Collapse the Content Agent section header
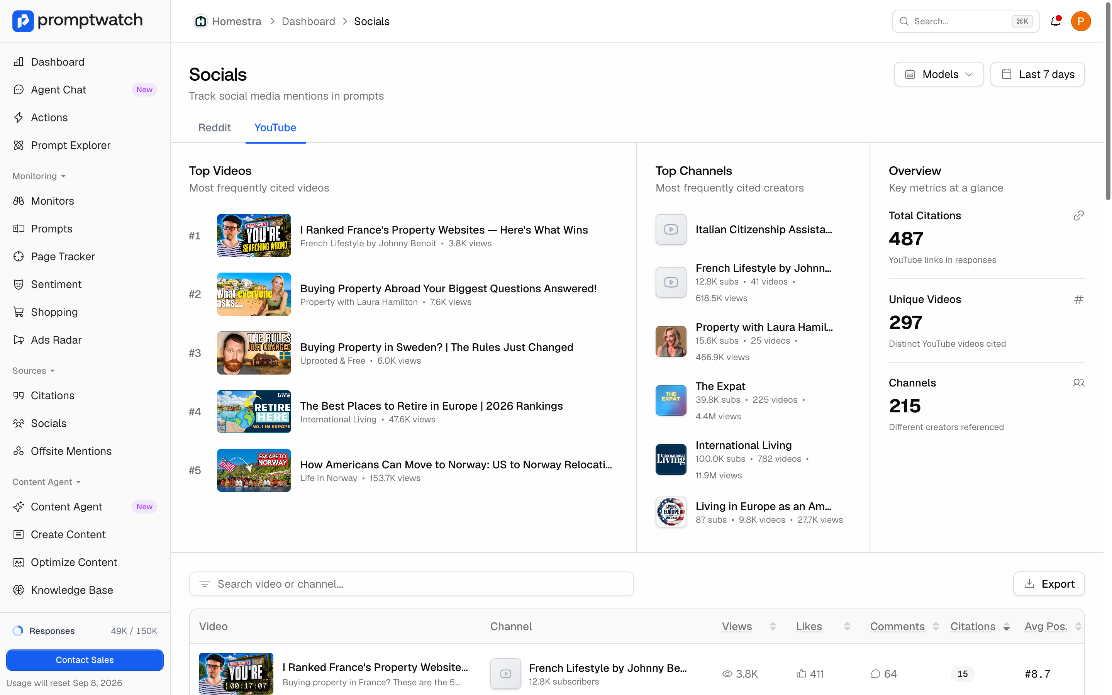 coord(46,482)
